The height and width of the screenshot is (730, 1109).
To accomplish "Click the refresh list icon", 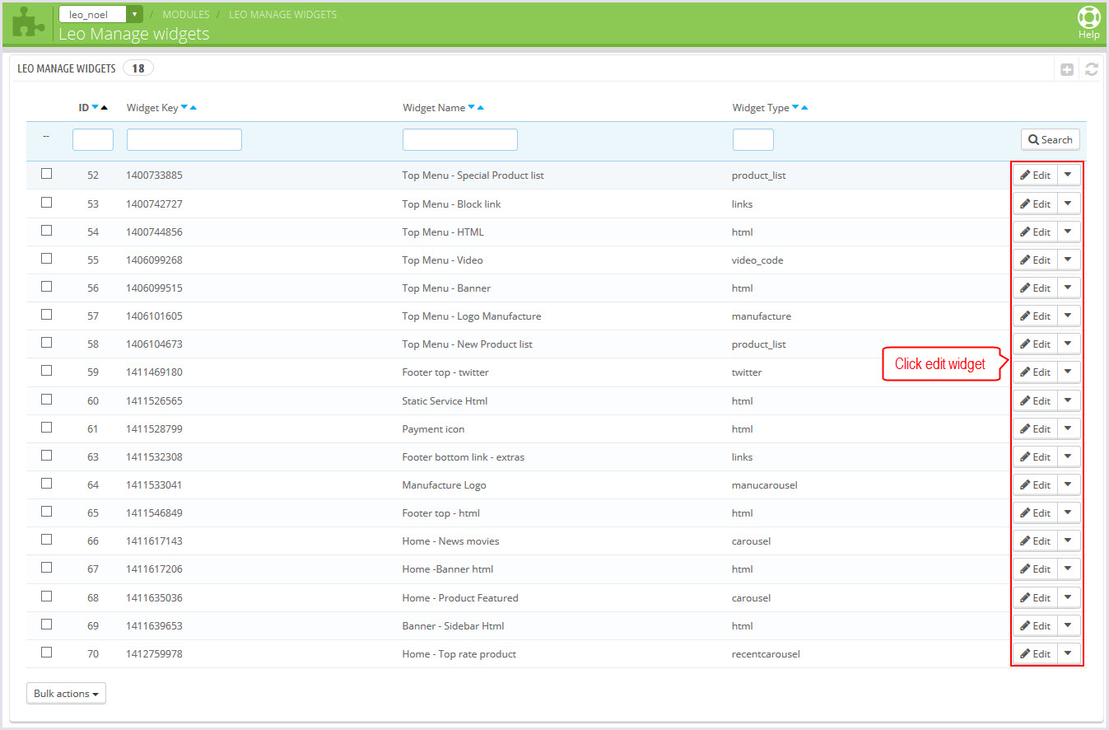I will pyautogui.click(x=1092, y=70).
